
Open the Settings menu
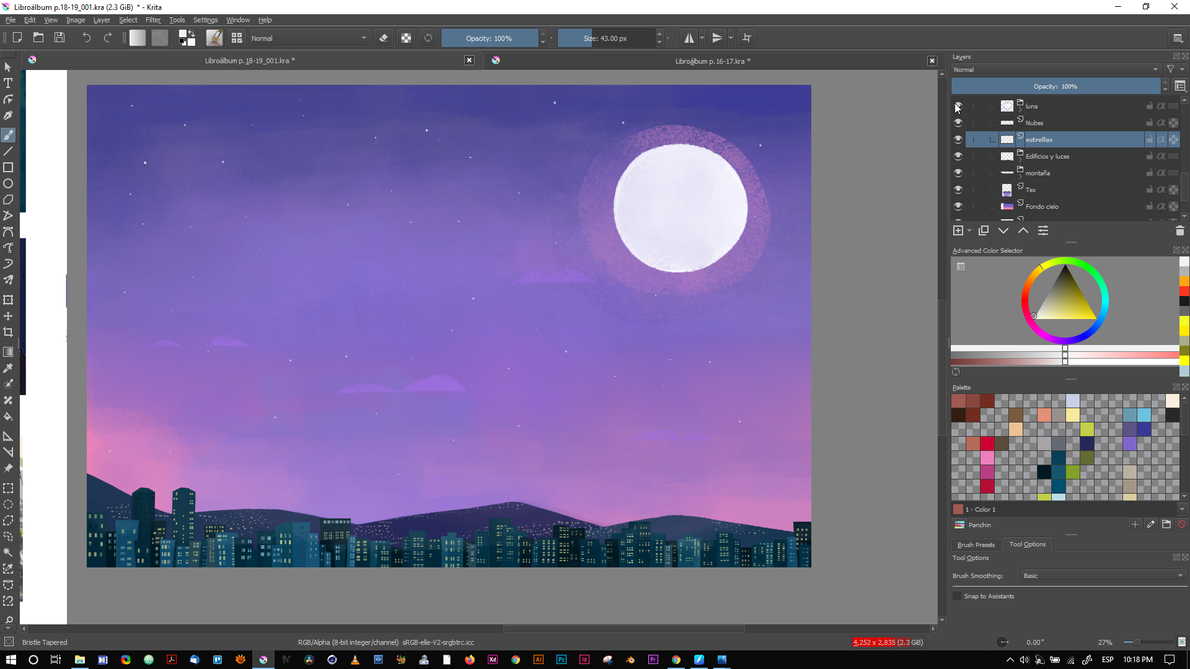tap(205, 20)
